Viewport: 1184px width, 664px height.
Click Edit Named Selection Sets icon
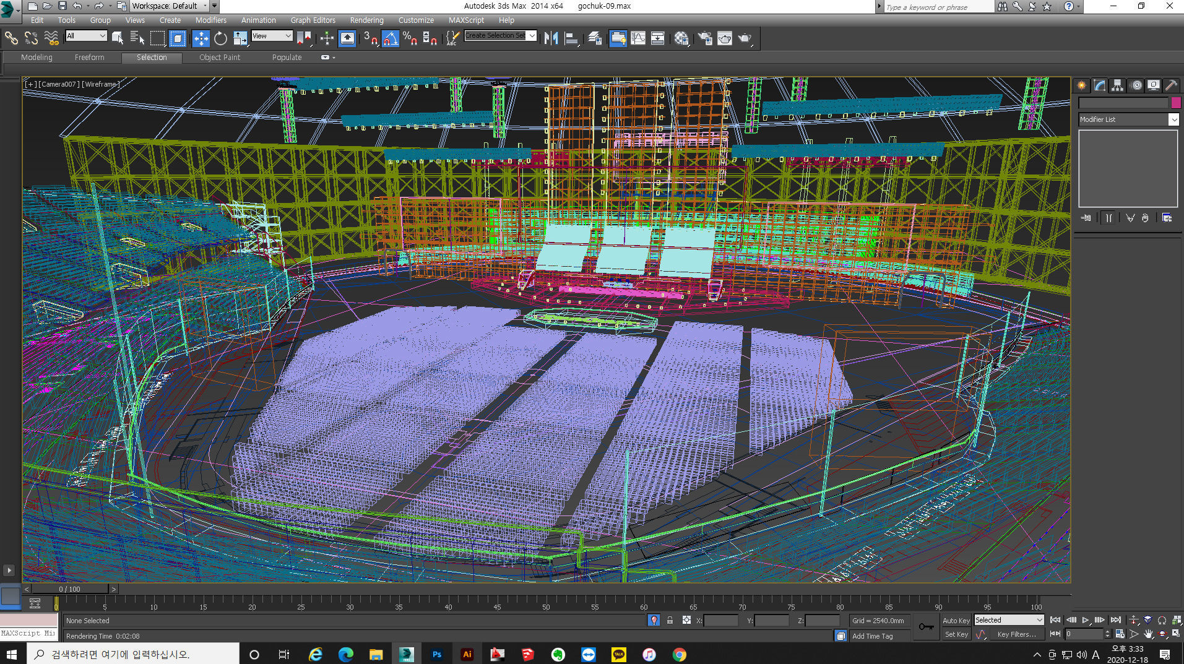point(452,38)
